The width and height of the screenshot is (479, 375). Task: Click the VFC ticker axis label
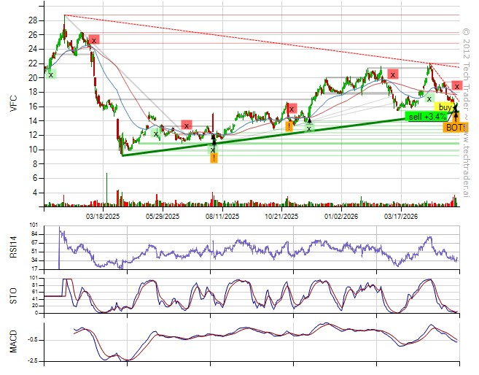13,104
